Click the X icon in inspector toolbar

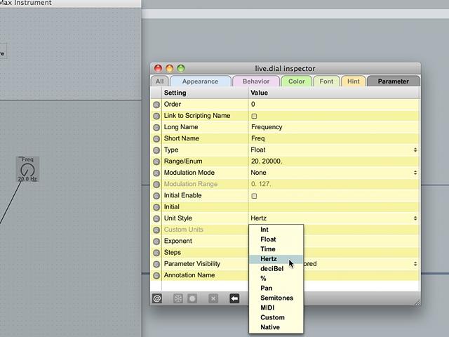click(213, 298)
